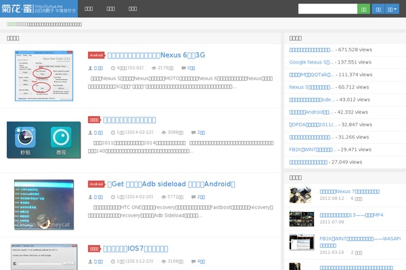Image resolution: width=406 pixels, height=270 pixels.
Task: Open the movie grid thumbnail dated 2011-07-08
Action: [302, 219]
